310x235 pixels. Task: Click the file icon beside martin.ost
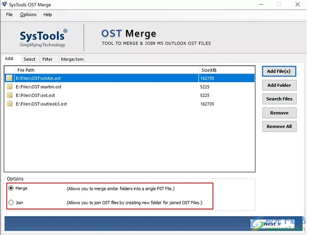pyautogui.click(x=10, y=87)
